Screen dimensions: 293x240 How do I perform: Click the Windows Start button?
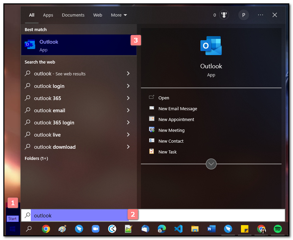click(13, 229)
